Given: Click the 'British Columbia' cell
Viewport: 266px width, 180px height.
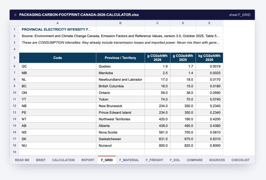Looking at the screenshot, I should click(x=121, y=86).
